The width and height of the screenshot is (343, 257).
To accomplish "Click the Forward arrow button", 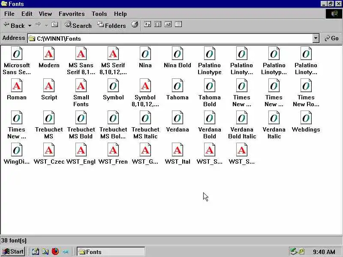I will [x=38, y=24].
